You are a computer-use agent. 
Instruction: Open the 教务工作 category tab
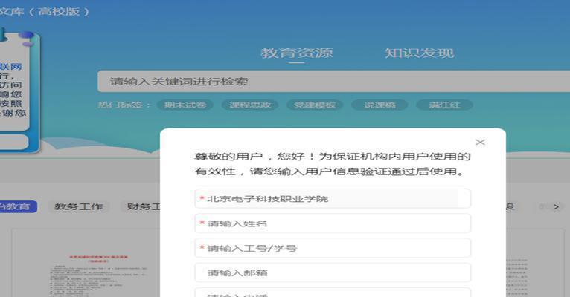point(79,206)
